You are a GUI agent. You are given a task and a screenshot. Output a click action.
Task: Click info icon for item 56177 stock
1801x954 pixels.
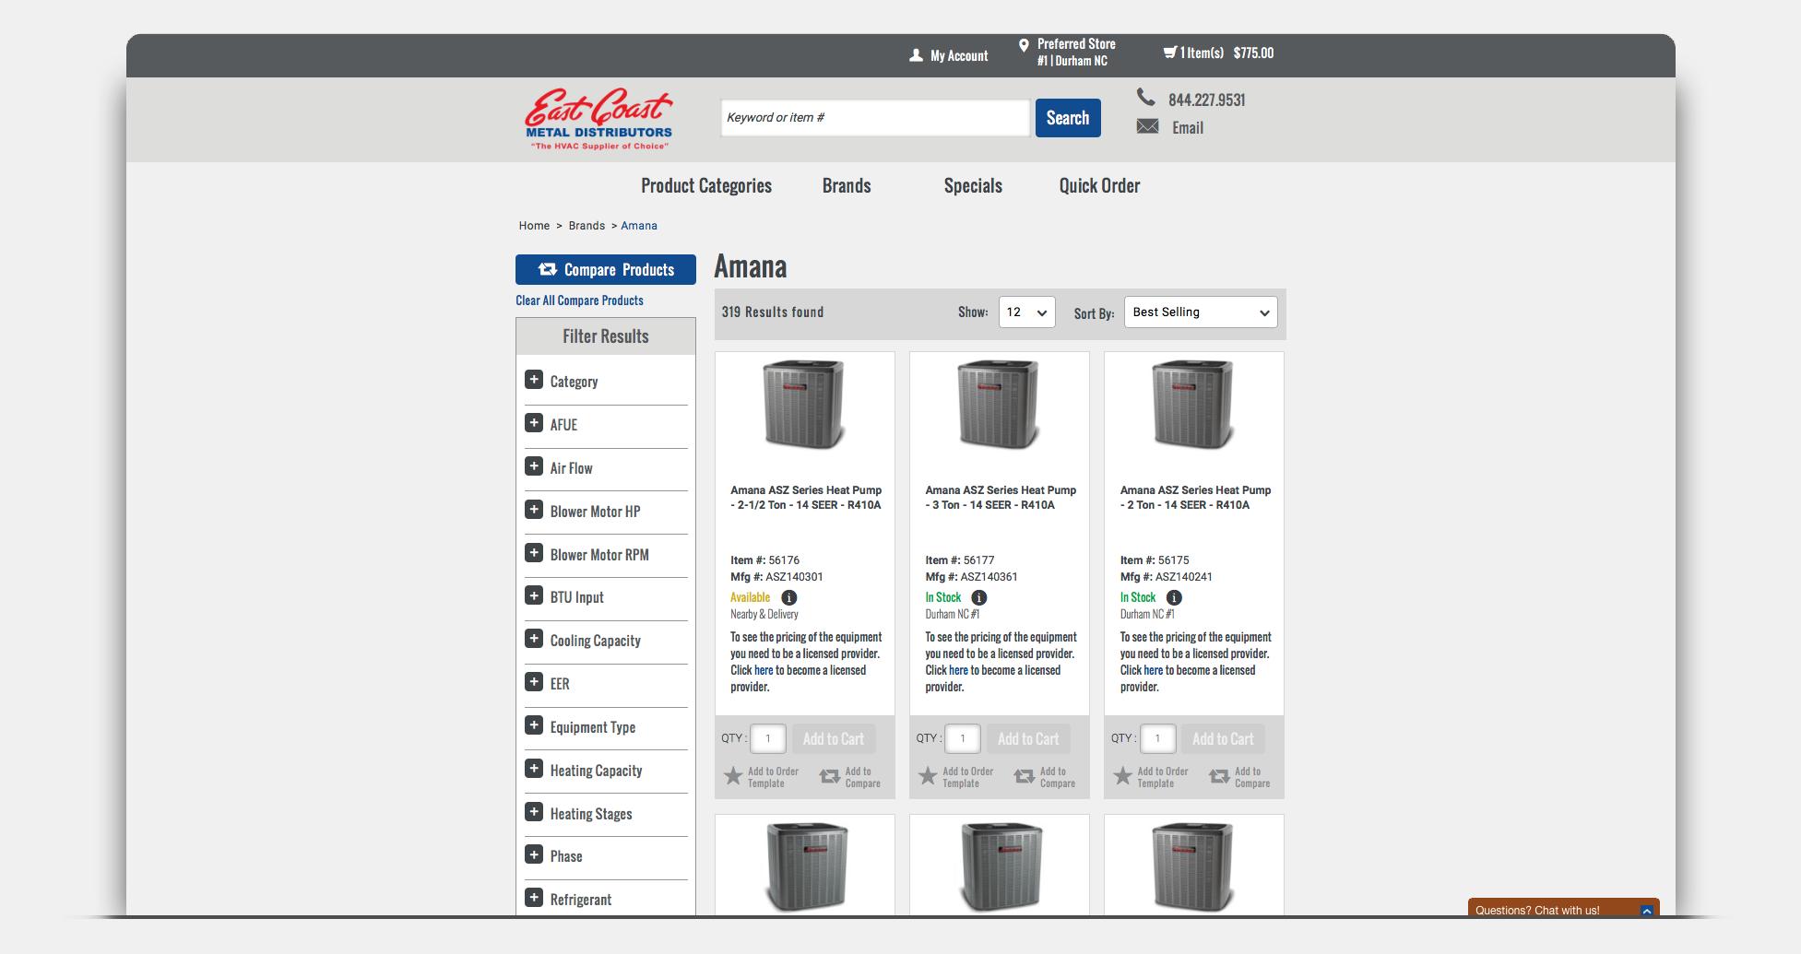pyautogui.click(x=978, y=597)
